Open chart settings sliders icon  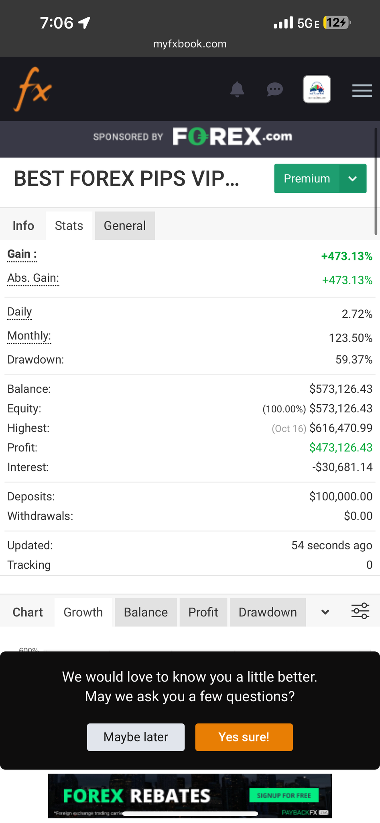(360, 611)
